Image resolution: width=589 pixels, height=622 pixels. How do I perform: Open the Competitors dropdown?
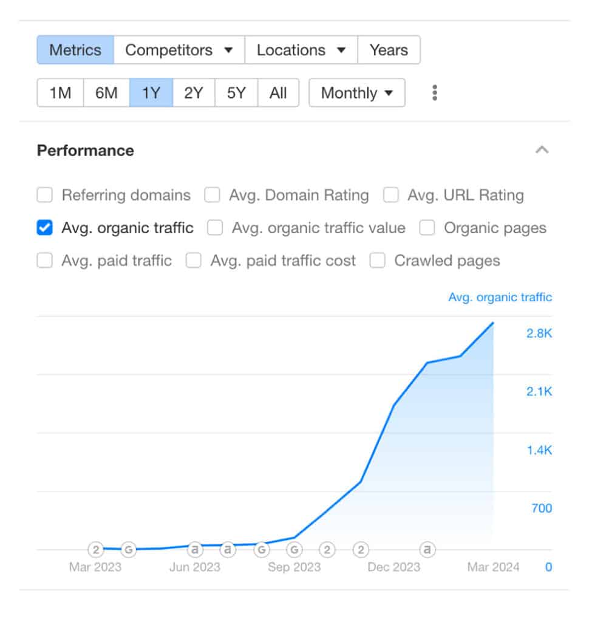tap(178, 50)
